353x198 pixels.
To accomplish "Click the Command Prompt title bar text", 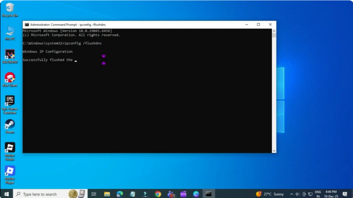I will [x=68, y=24].
